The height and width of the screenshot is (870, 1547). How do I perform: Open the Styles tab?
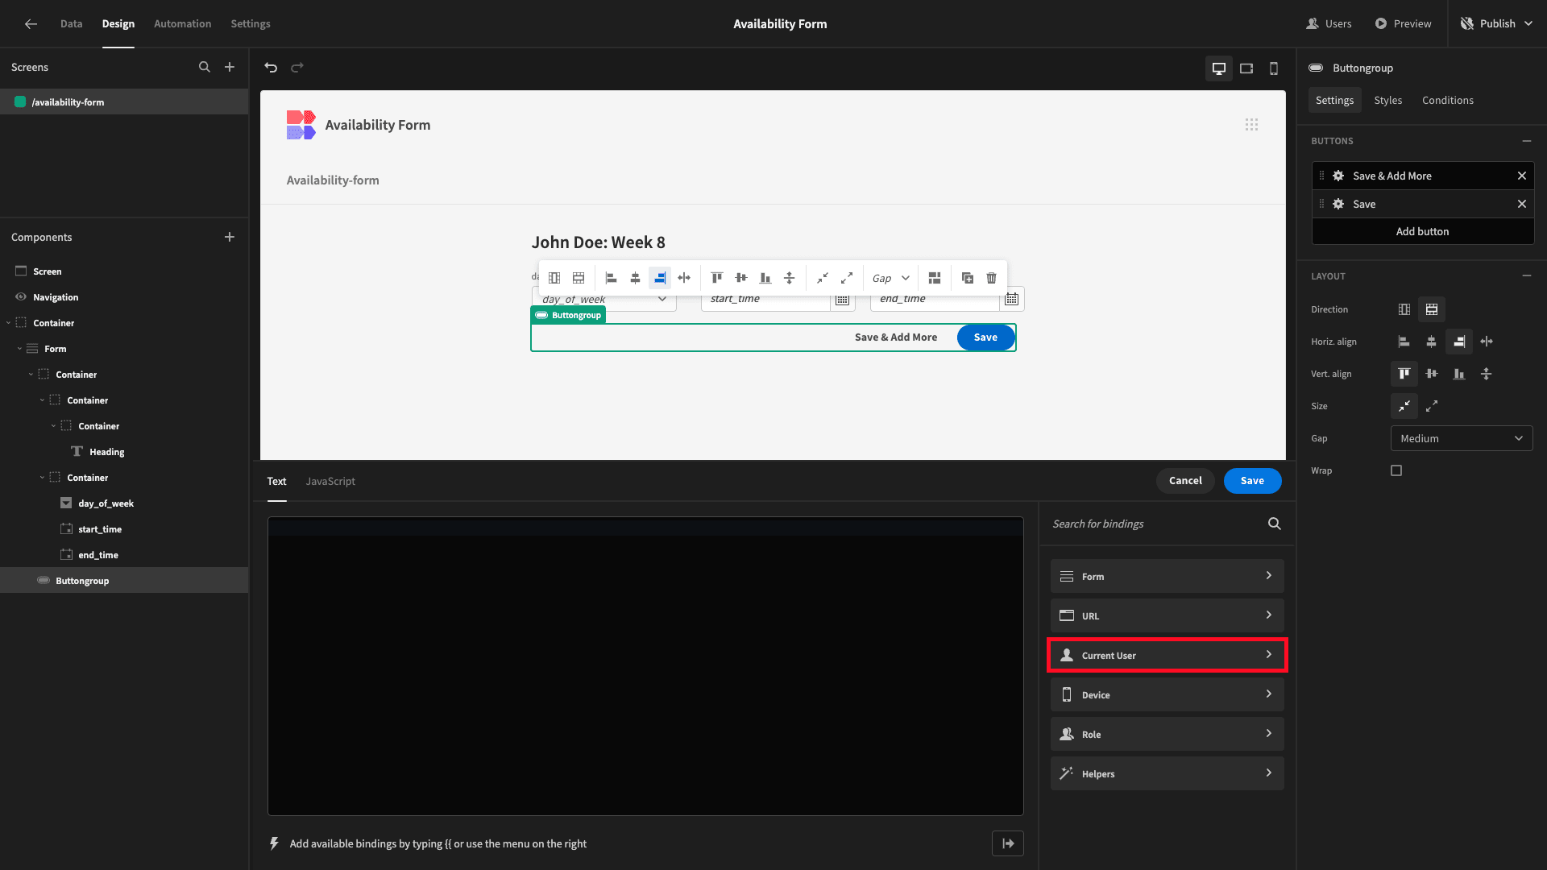[x=1387, y=100]
